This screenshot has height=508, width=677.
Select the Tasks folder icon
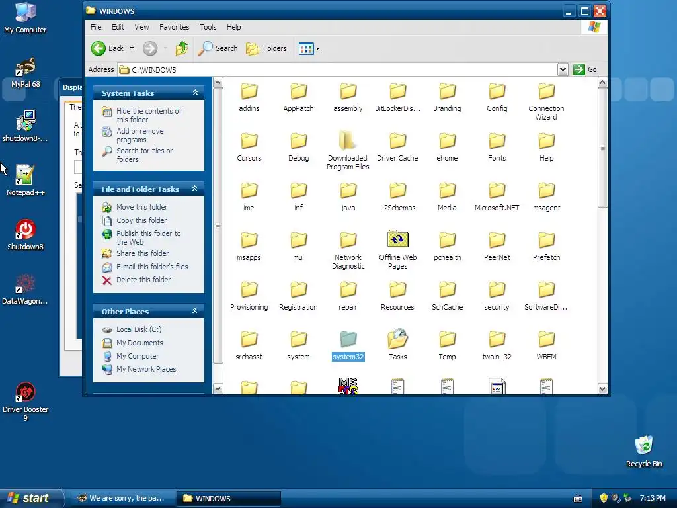coord(397,345)
